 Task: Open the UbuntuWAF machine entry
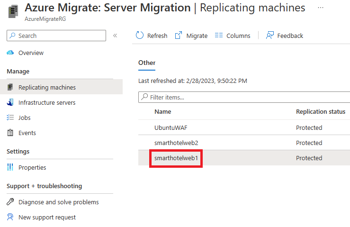coord(171,128)
